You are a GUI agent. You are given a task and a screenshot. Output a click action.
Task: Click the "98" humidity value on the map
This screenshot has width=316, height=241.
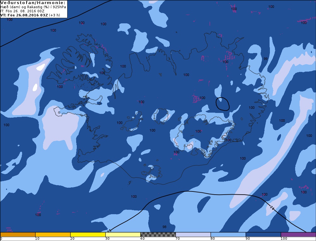pos(164,227)
